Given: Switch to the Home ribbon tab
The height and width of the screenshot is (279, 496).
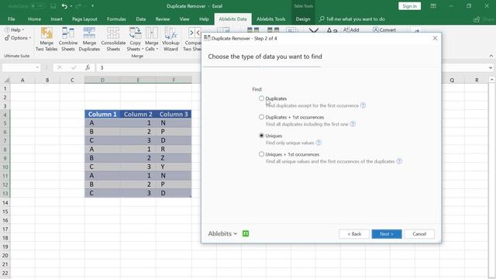Looking at the screenshot, I should (34, 19).
